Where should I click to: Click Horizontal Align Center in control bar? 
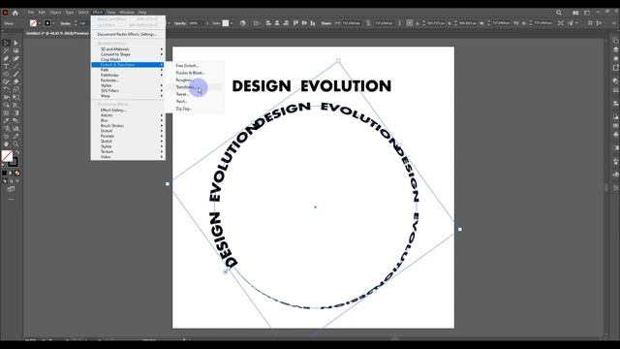click(277, 23)
